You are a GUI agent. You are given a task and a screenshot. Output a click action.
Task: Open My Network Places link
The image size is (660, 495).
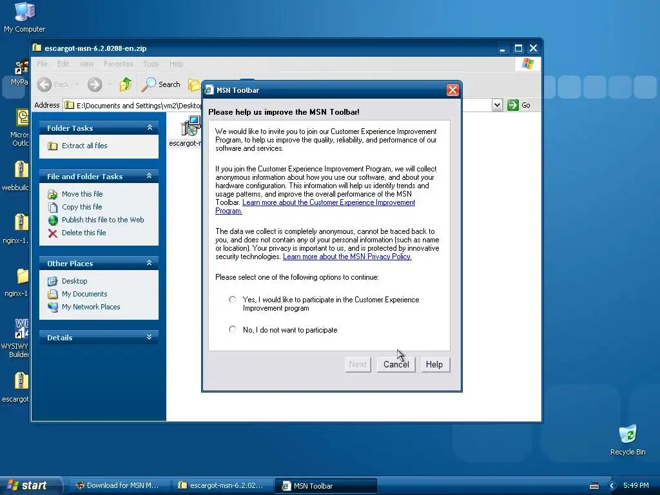[x=91, y=307]
